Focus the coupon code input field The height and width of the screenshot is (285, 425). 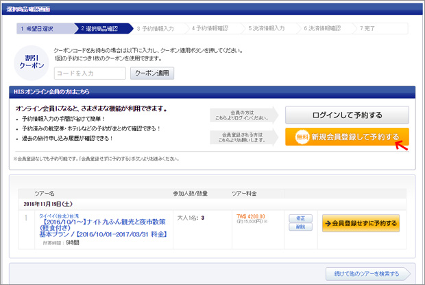(x=90, y=73)
